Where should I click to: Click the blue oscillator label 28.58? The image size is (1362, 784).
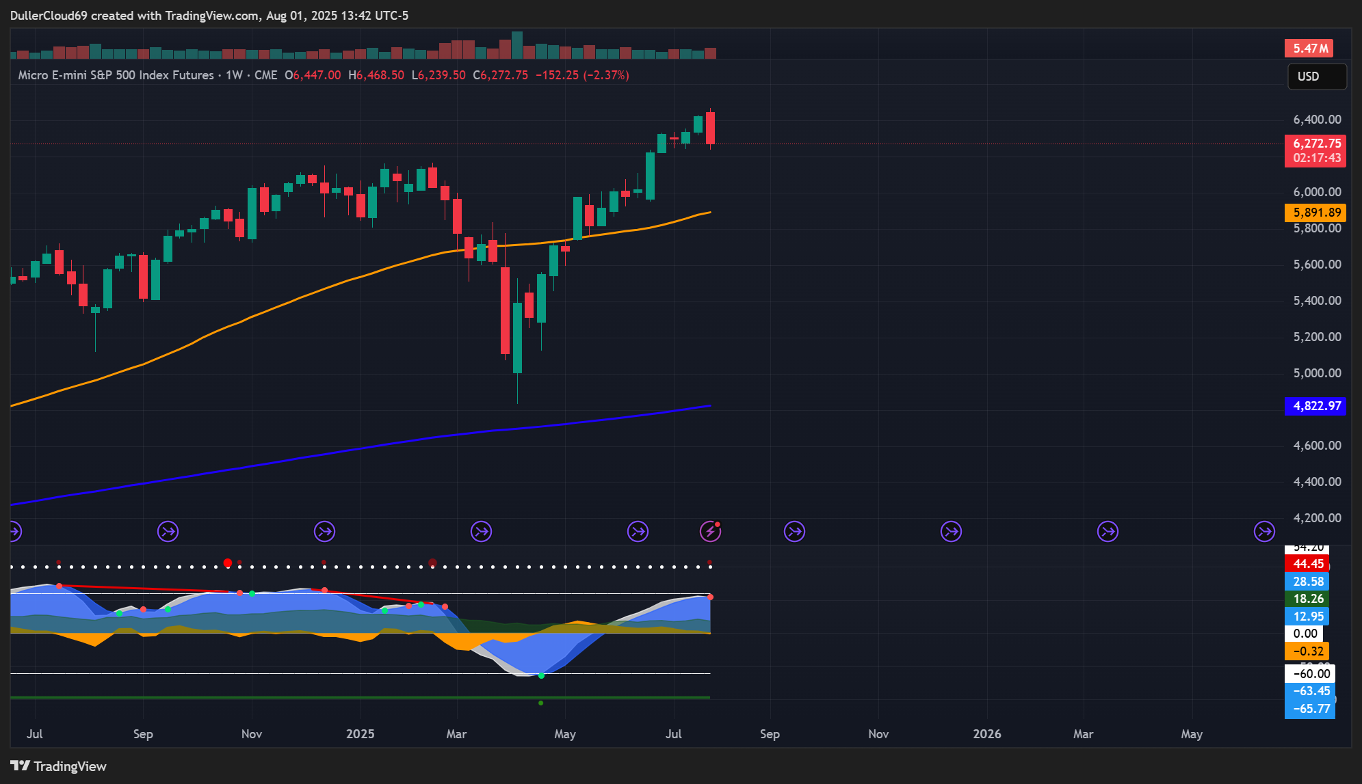point(1308,582)
